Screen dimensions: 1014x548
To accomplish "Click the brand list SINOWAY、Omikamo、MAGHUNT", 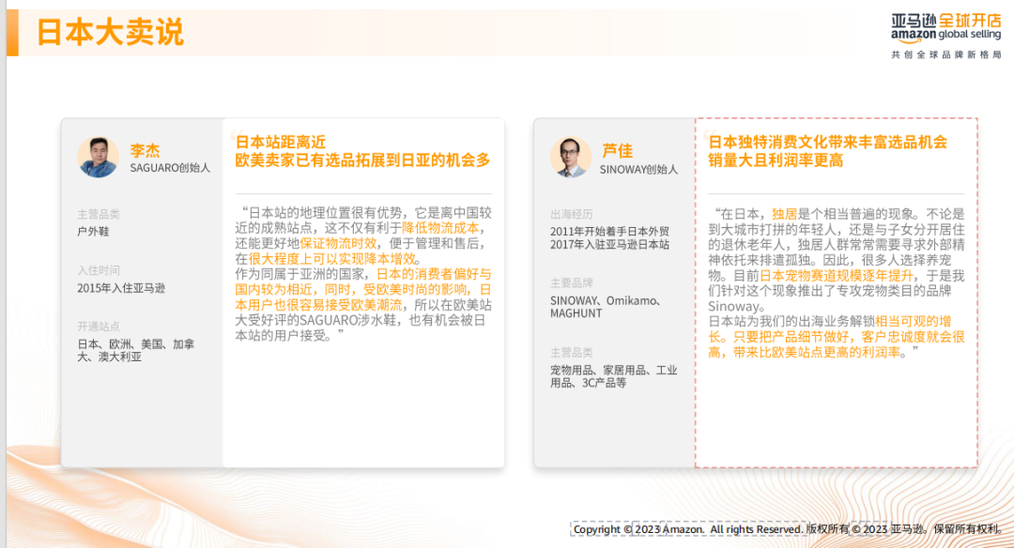I will pos(606,307).
